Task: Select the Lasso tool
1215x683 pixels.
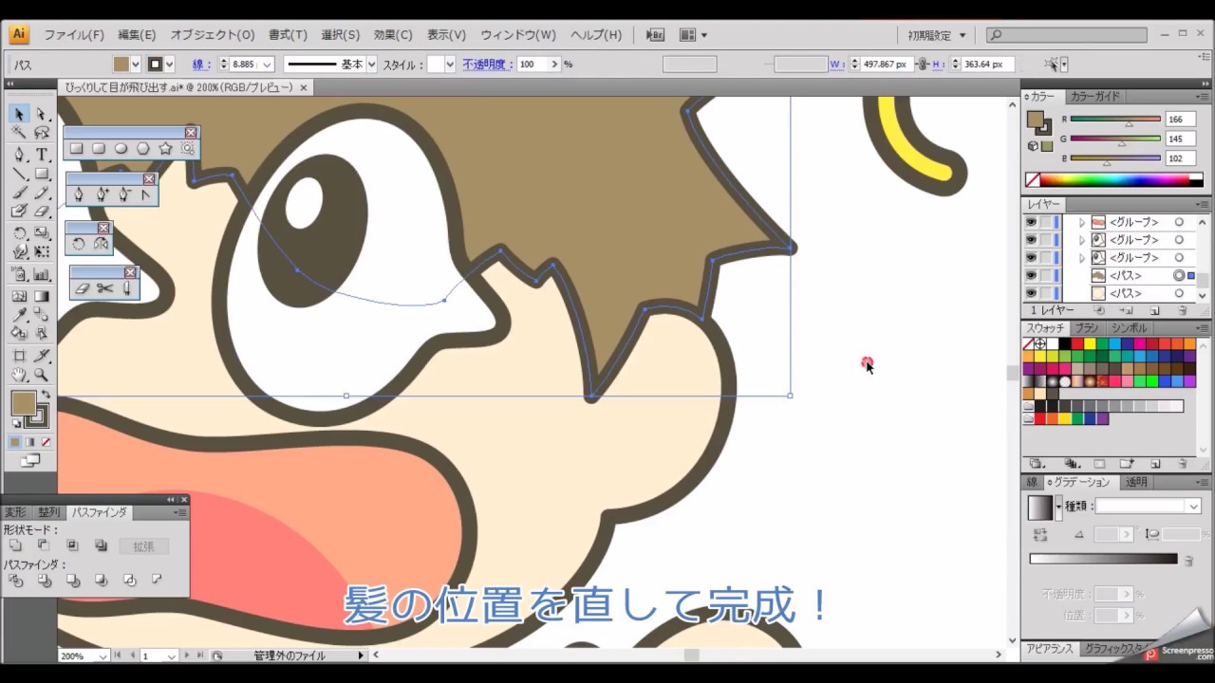Action: pos(42,134)
